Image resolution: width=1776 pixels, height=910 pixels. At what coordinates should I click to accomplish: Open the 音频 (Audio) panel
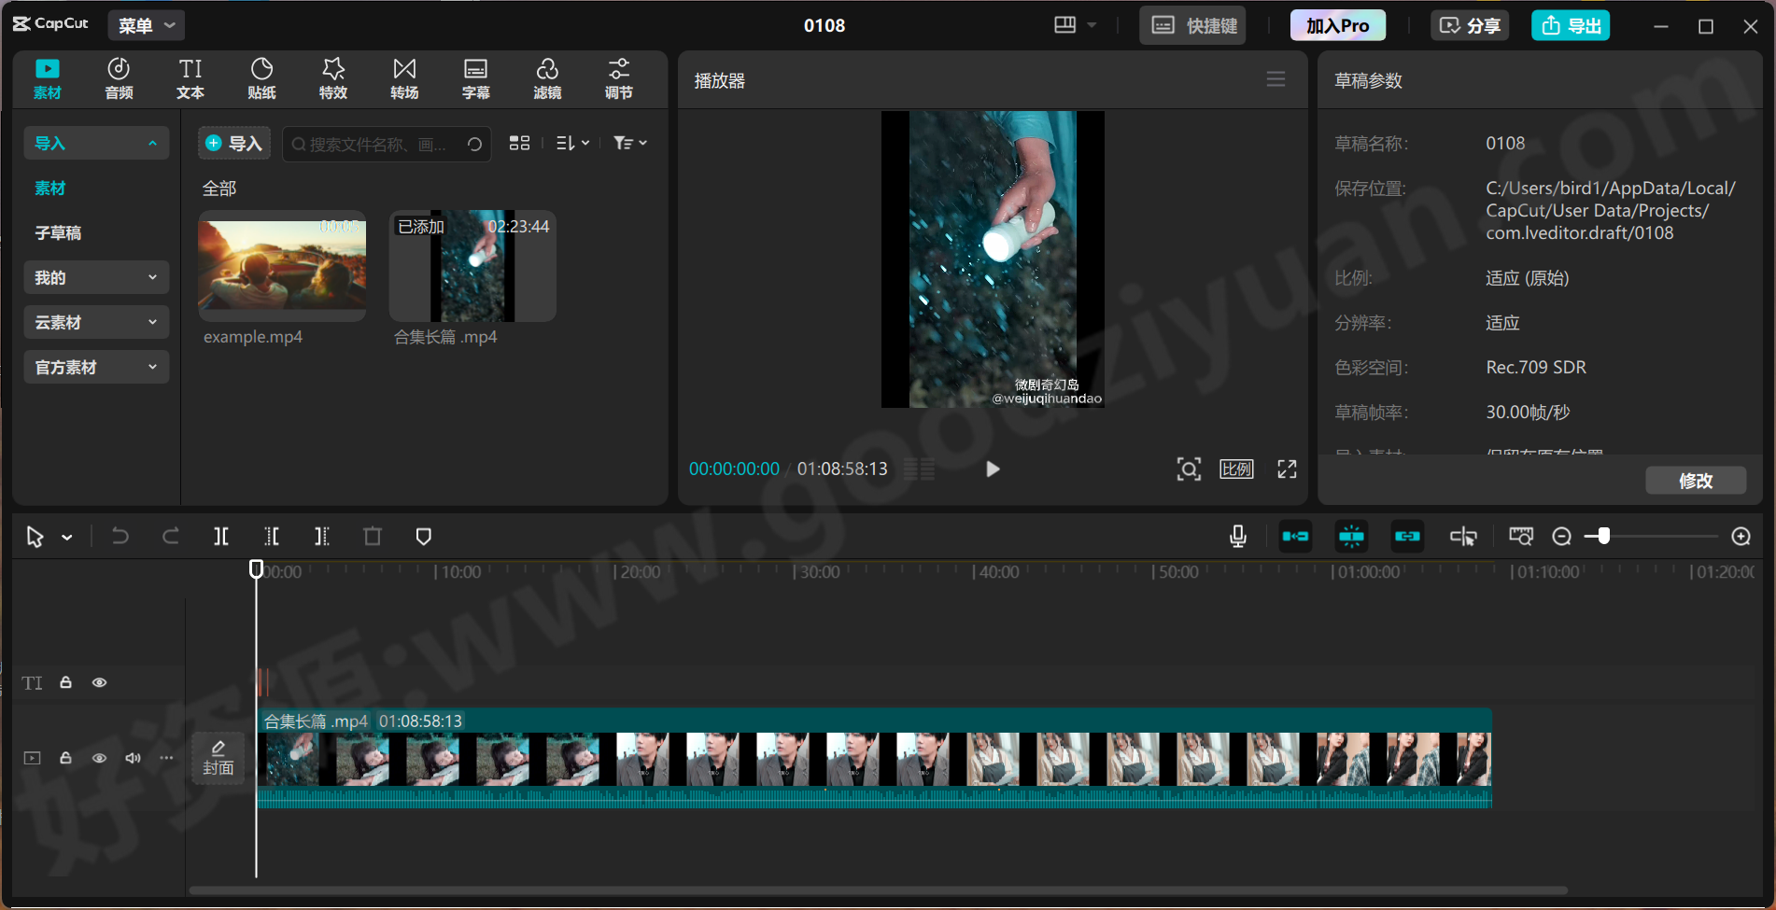(118, 78)
